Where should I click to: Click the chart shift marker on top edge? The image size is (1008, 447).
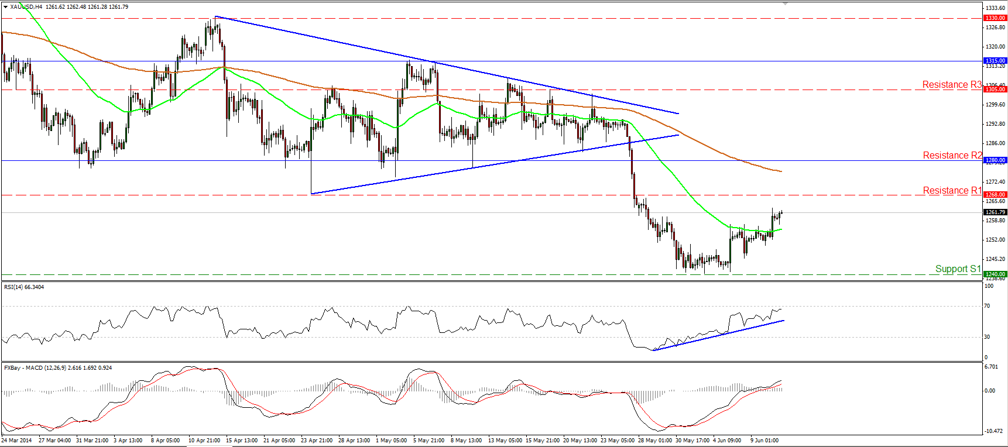[785, 4]
